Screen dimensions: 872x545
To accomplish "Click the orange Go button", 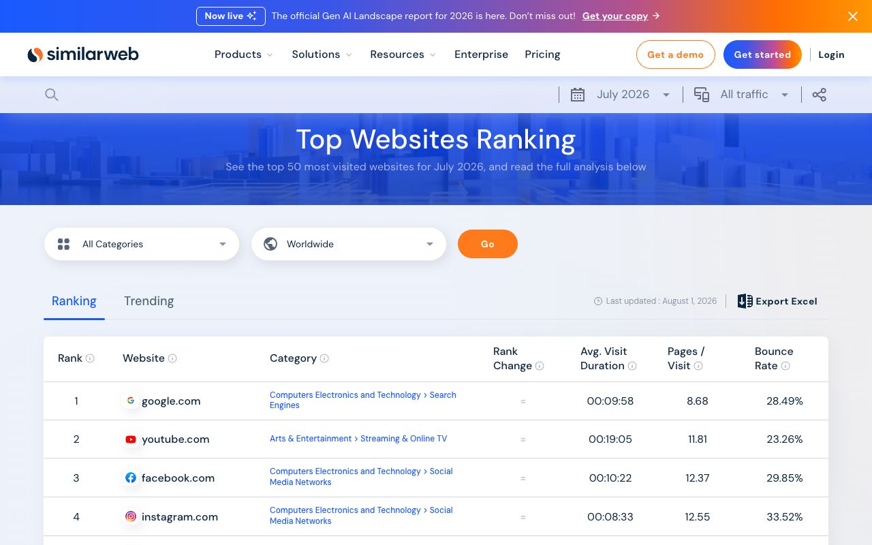I will coord(488,244).
